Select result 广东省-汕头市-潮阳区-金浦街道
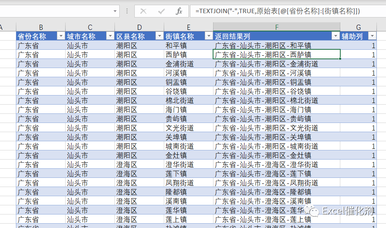This screenshot has width=386, height=228. [x=277, y=64]
